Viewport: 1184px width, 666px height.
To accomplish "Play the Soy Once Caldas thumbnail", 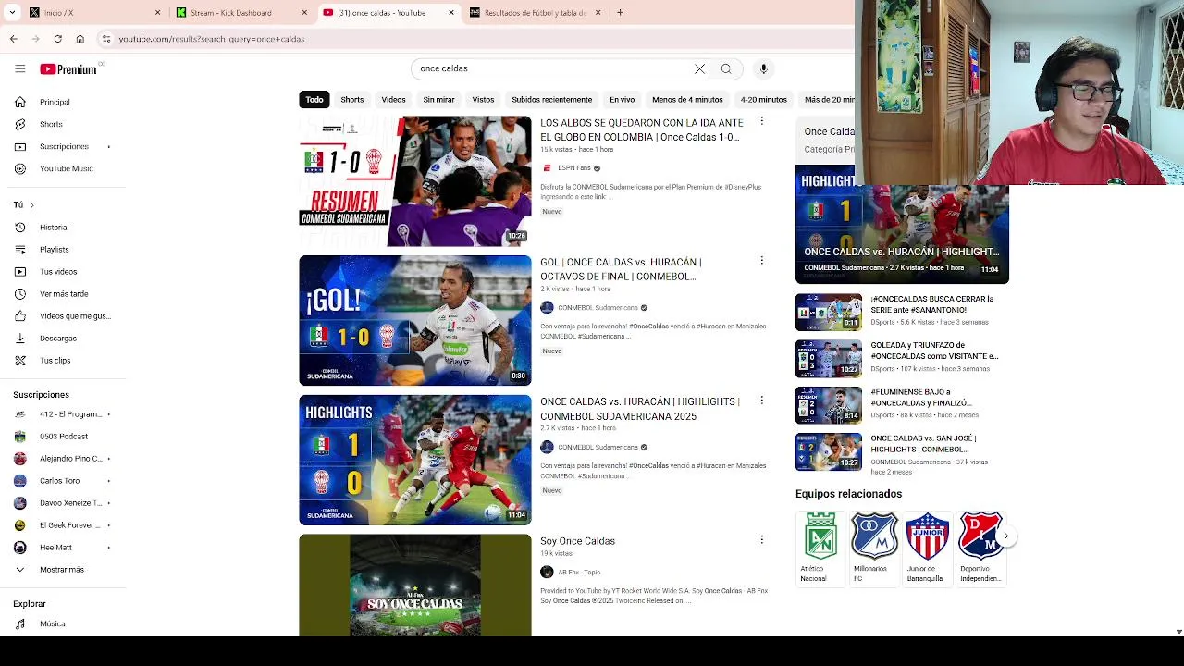I will [x=415, y=586].
